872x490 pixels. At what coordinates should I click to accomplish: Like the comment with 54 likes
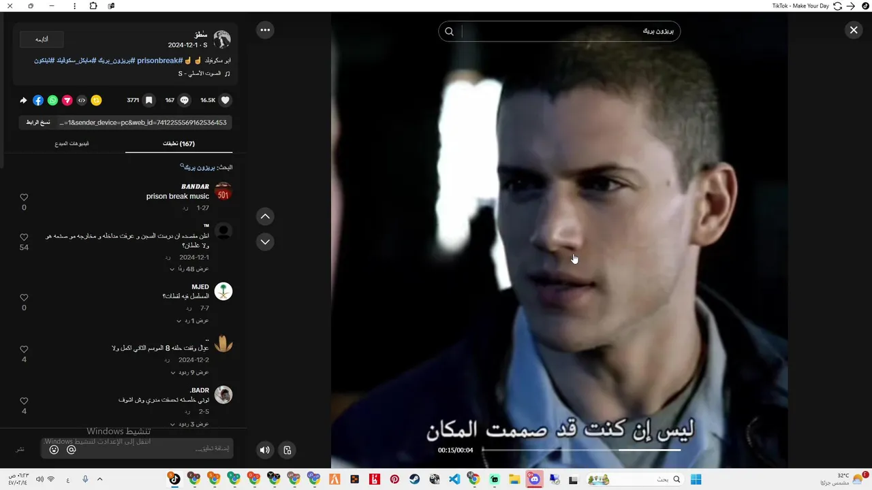tap(24, 238)
